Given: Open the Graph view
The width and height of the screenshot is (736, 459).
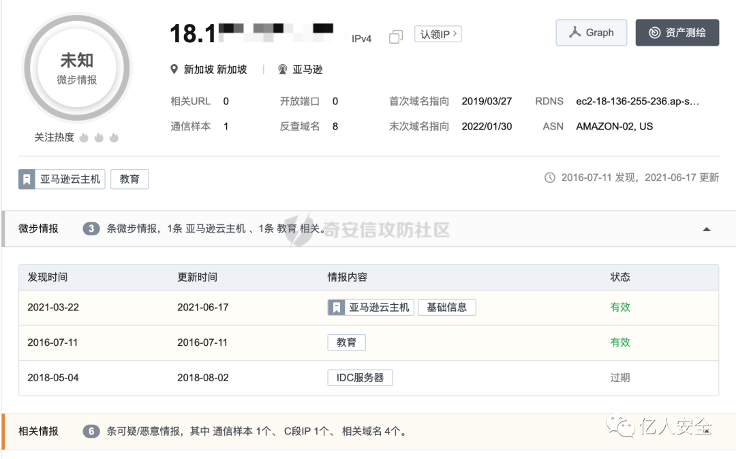Looking at the screenshot, I should pos(591,33).
